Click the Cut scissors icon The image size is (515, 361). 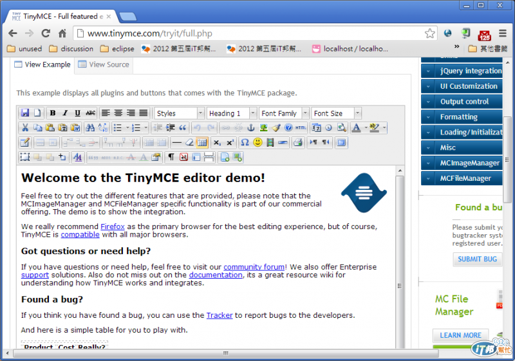25,127
